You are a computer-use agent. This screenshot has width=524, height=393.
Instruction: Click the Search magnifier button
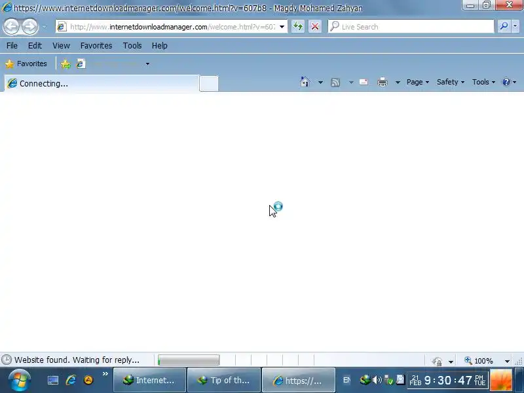coord(504,26)
